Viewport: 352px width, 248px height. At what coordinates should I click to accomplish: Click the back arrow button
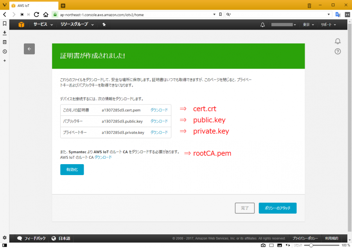tap(29, 49)
